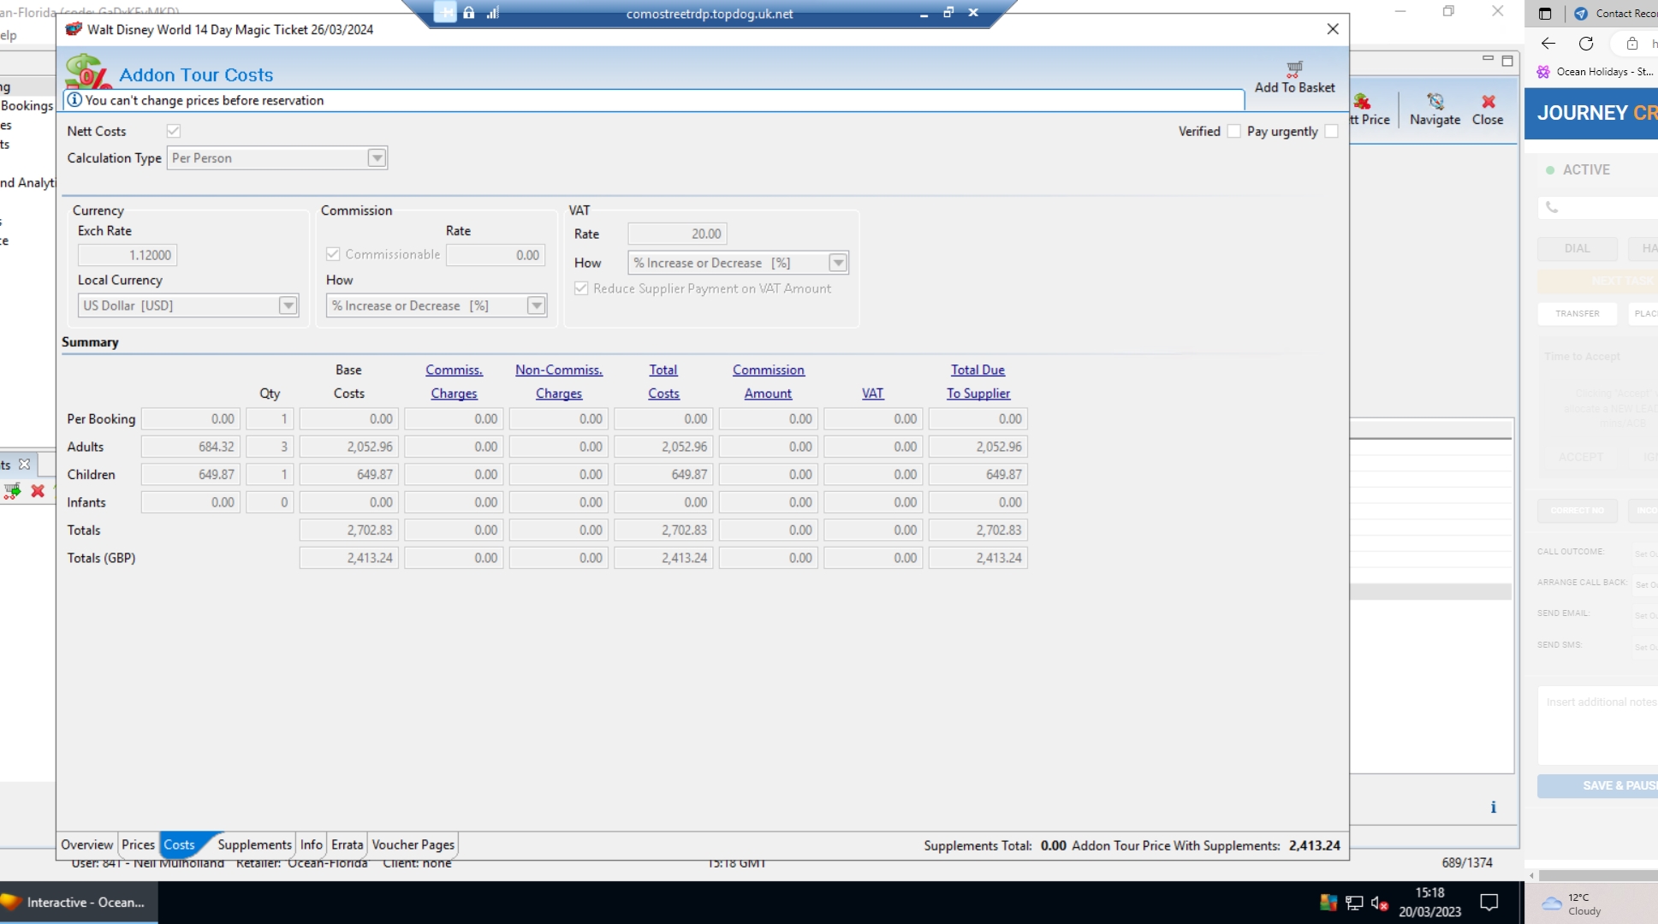The image size is (1658, 924).
Task: Click the Total Due To Supplier link
Action: coord(978,382)
